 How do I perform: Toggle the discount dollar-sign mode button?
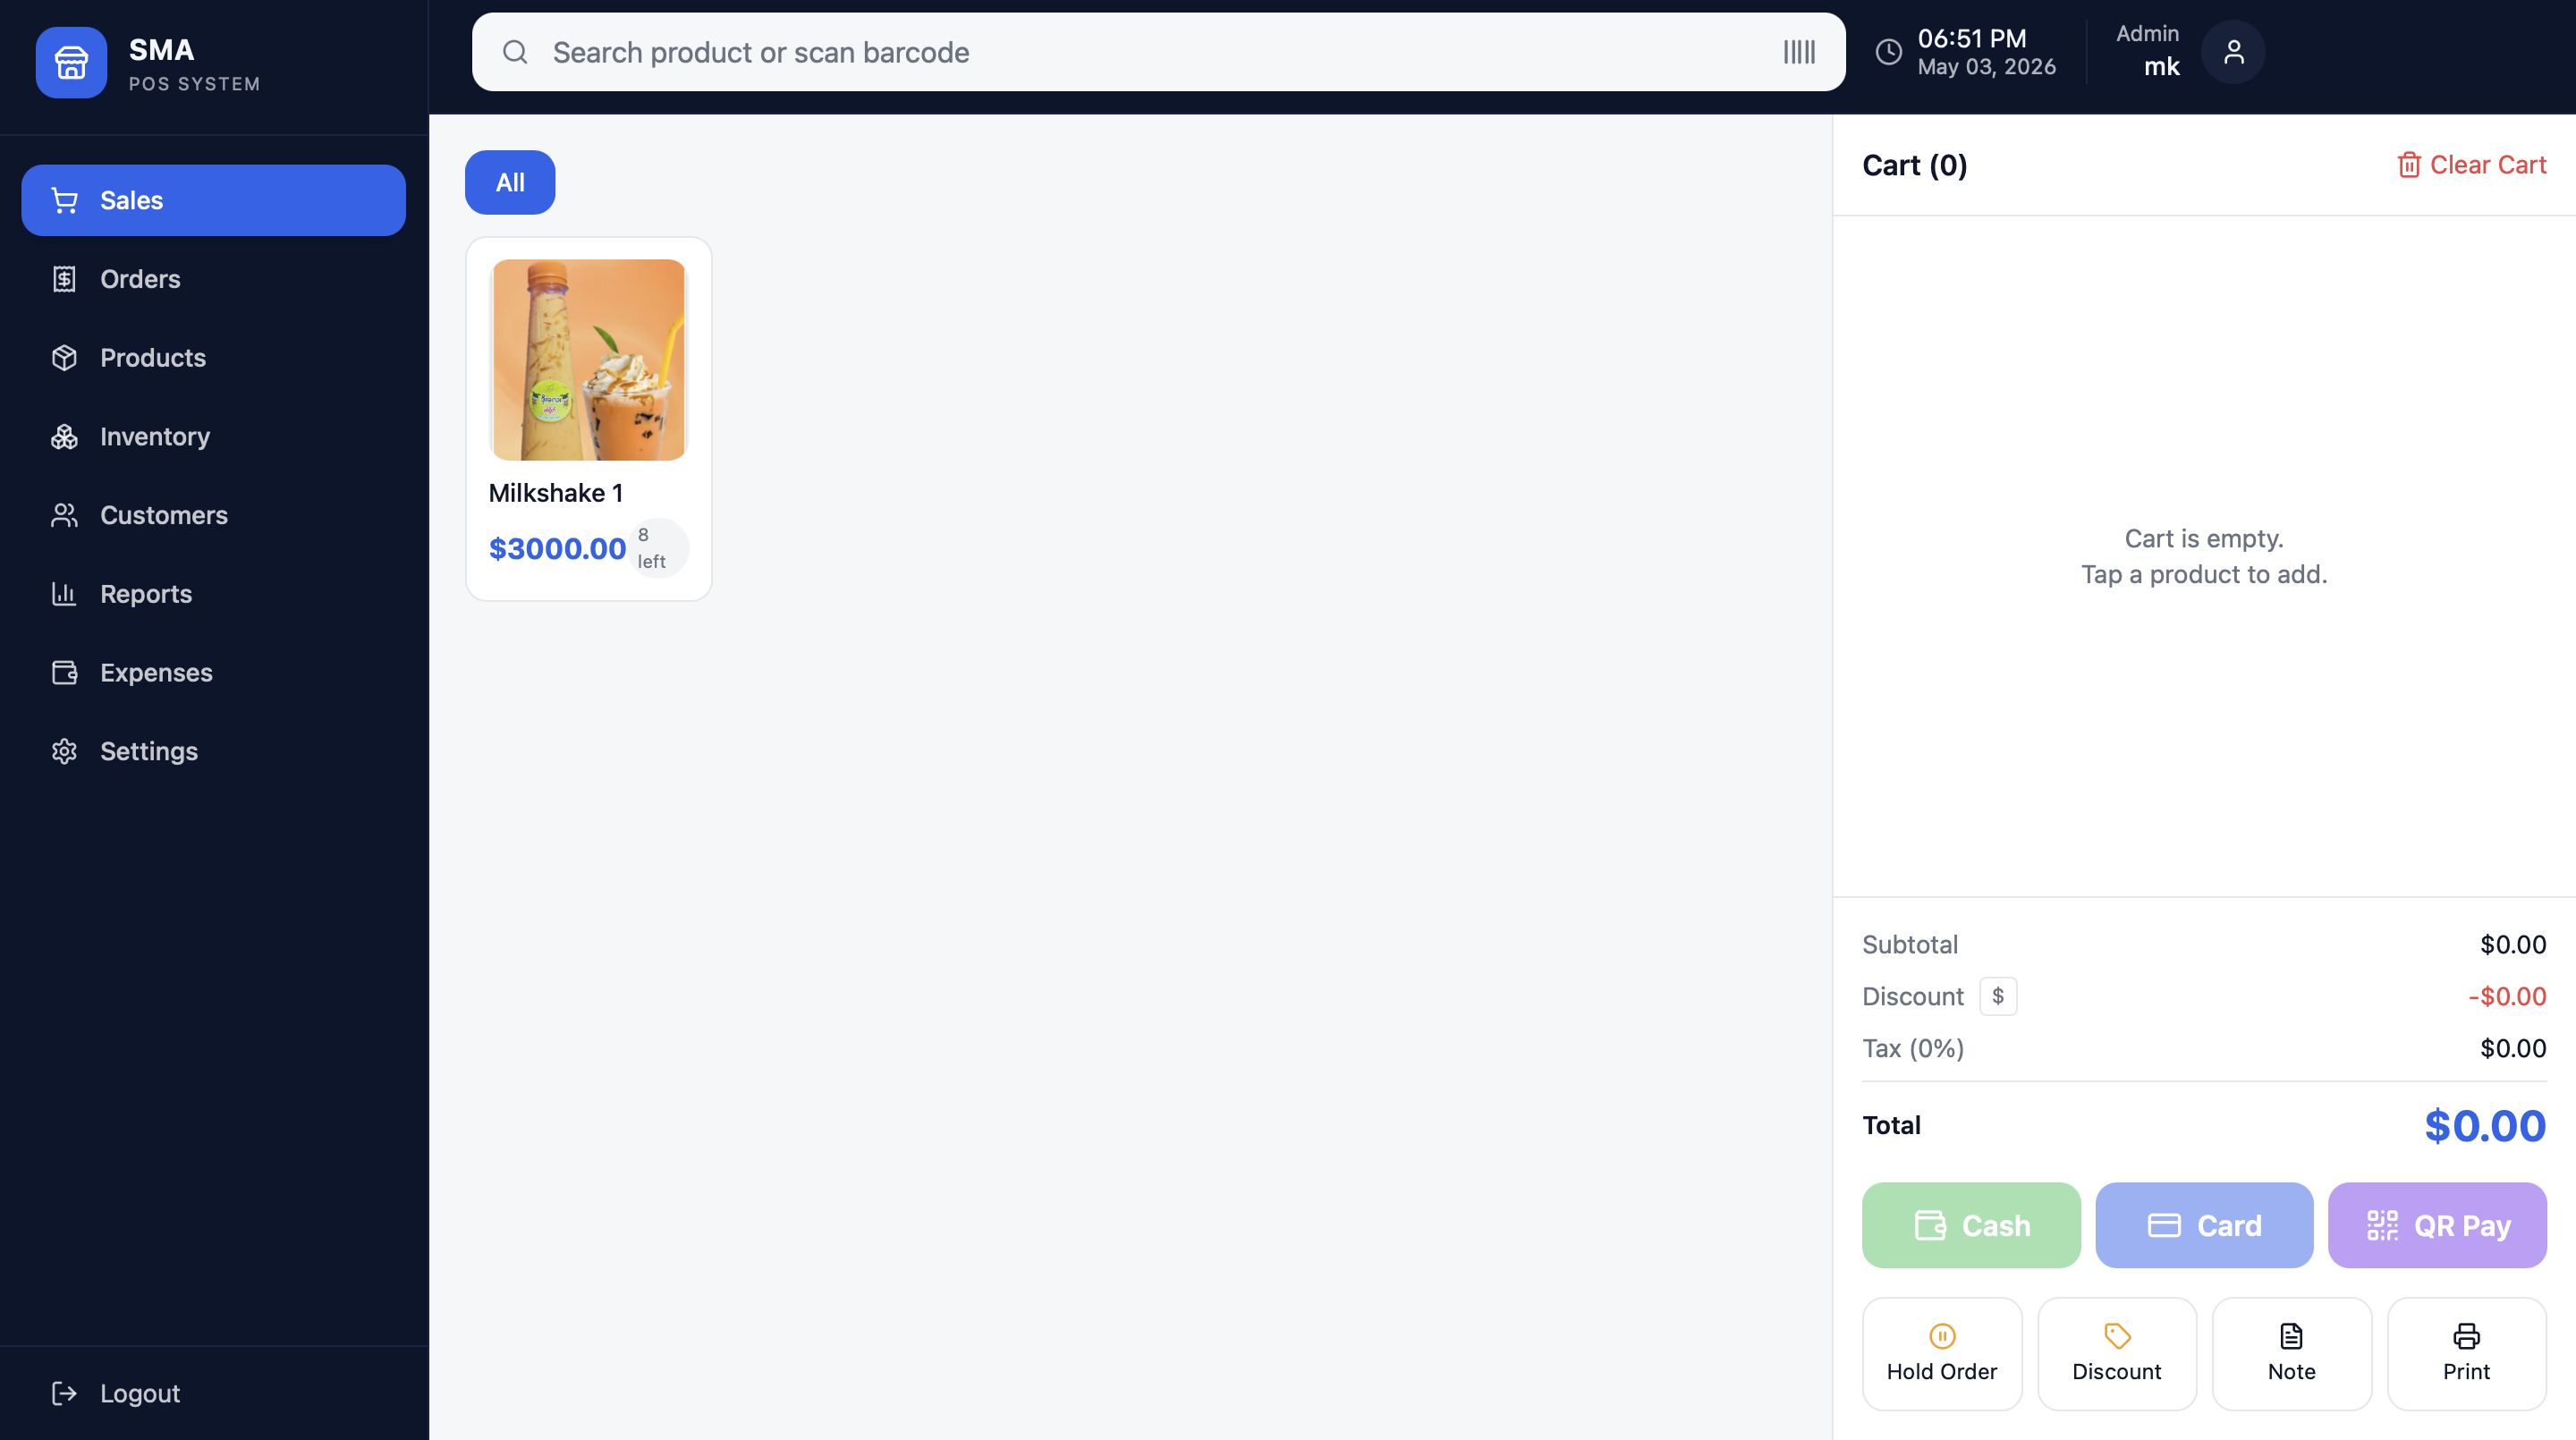[x=1998, y=996]
